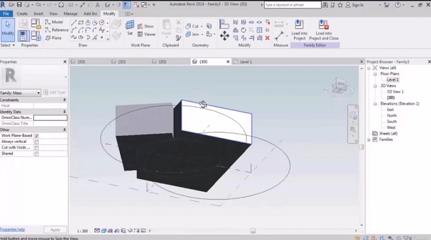Open the File menu tab
The height and width of the screenshot is (240, 431).
6,13
